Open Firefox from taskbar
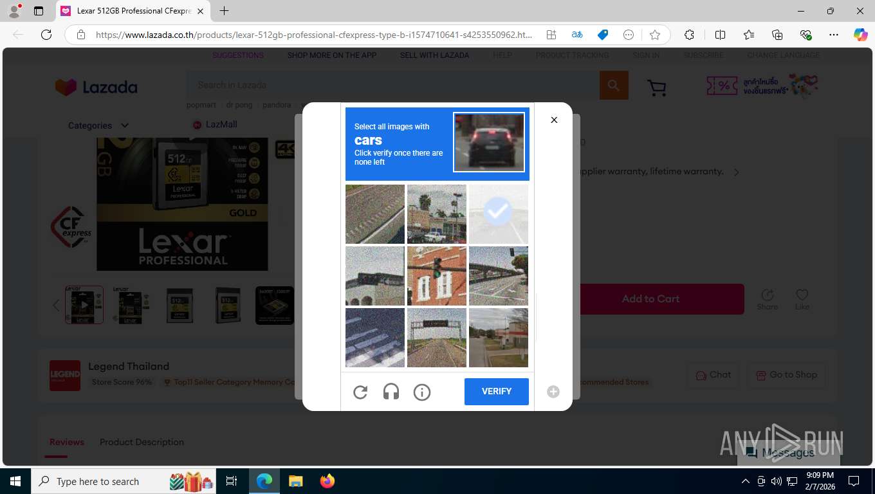Viewport: 875px width, 494px height. [327, 481]
